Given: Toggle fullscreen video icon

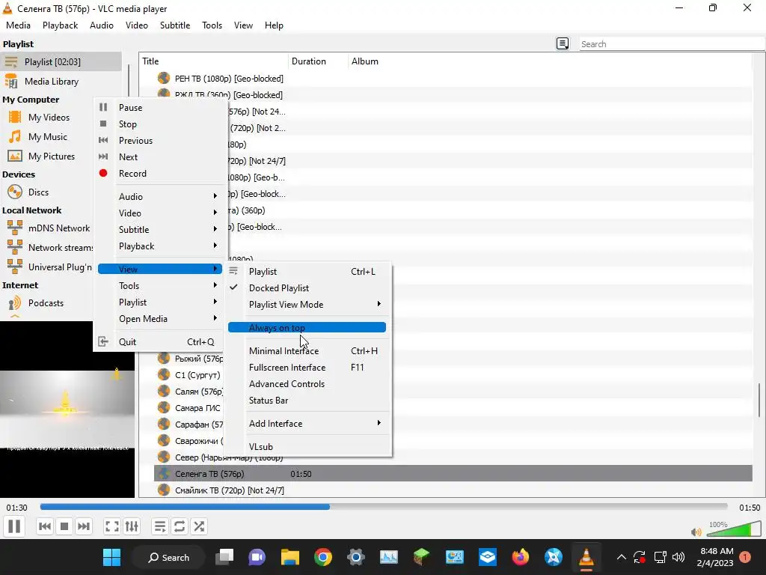Looking at the screenshot, I should point(112,526).
